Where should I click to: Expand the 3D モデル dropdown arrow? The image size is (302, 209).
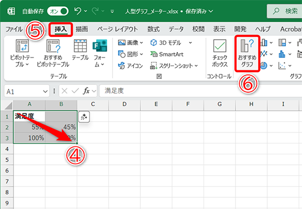point(190,42)
